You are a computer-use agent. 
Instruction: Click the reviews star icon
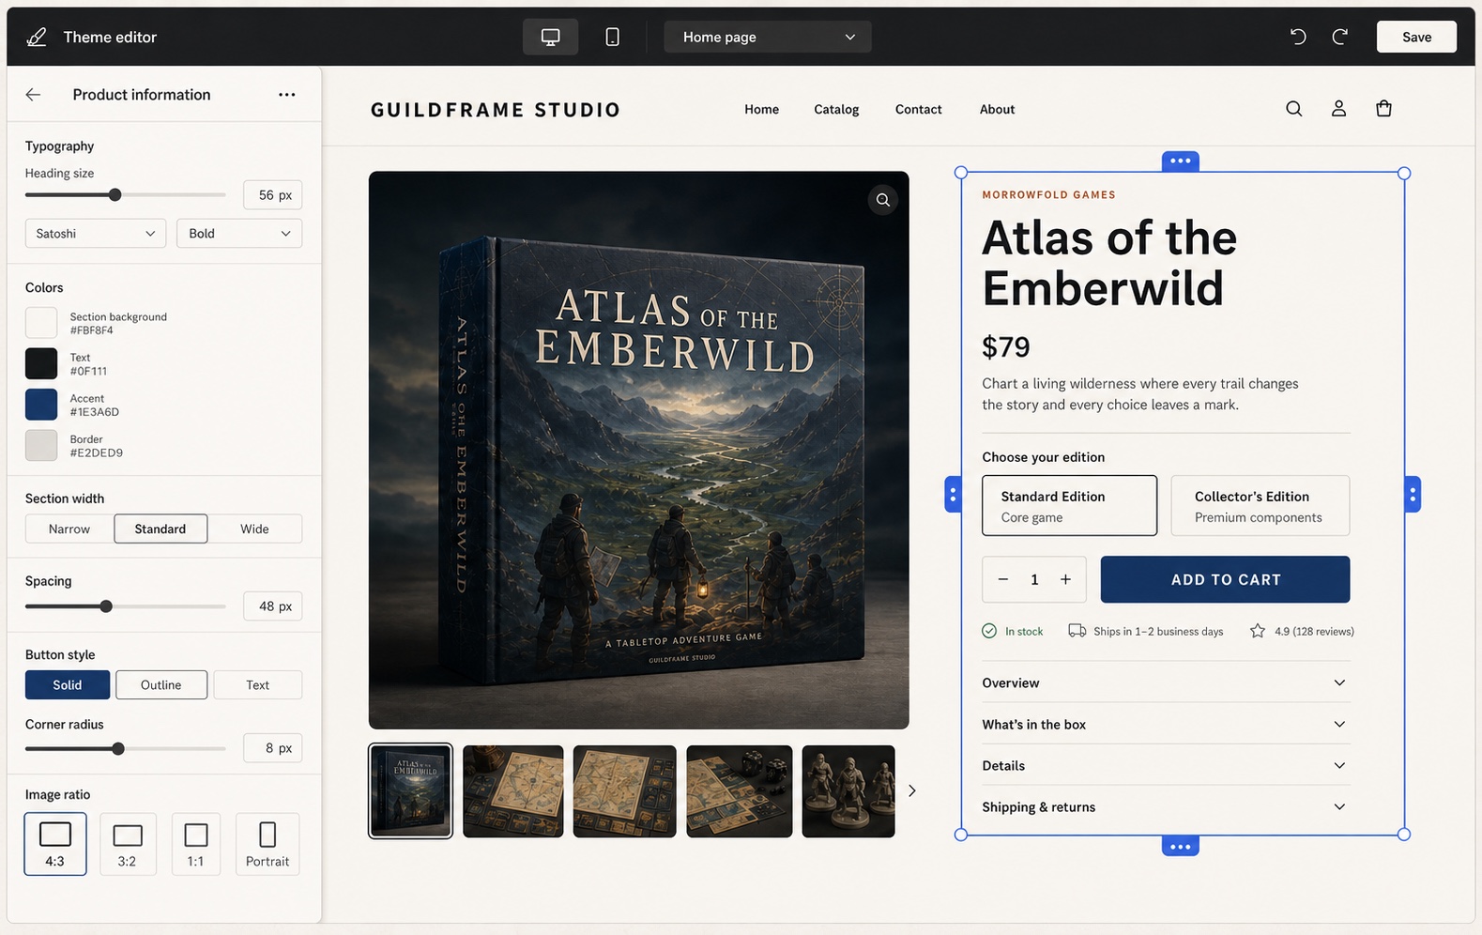coord(1258,631)
